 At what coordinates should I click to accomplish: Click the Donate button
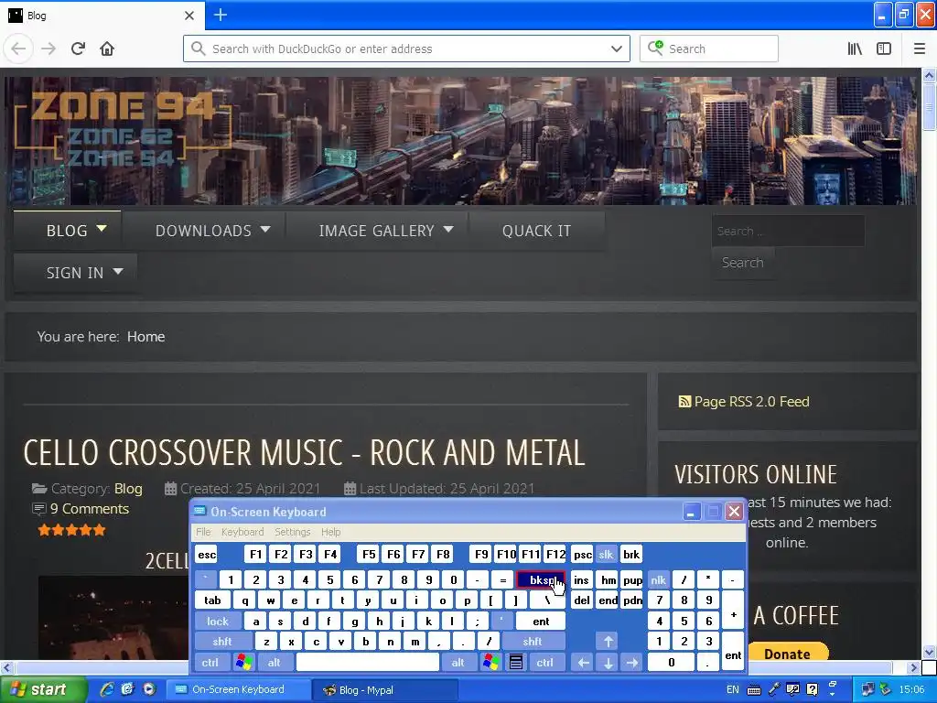click(x=787, y=654)
